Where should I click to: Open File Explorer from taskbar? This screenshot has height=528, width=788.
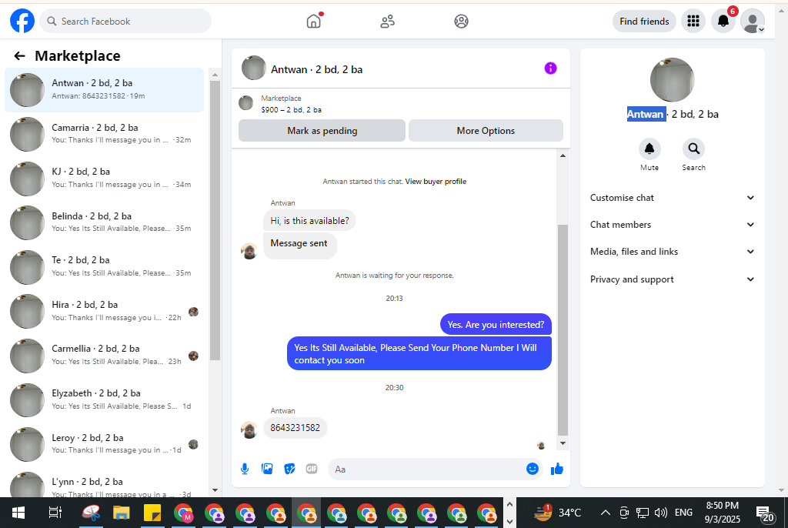coord(121,513)
